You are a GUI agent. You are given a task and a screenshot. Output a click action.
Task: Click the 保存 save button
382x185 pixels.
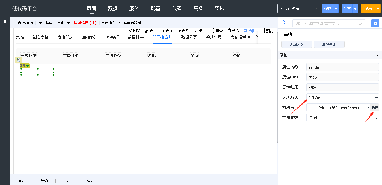tap(328, 9)
